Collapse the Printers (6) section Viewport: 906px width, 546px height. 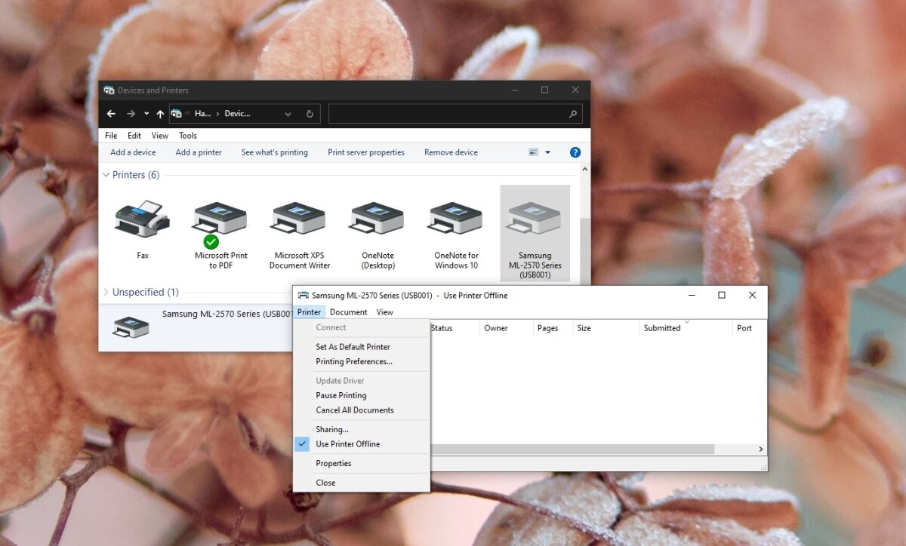tap(106, 174)
